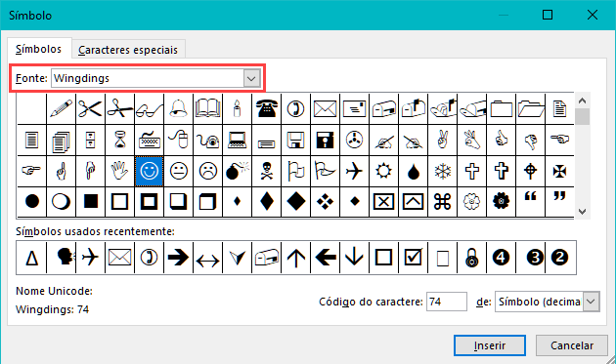
Task: Focus the Código do caractere field
Action: click(x=447, y=302)
